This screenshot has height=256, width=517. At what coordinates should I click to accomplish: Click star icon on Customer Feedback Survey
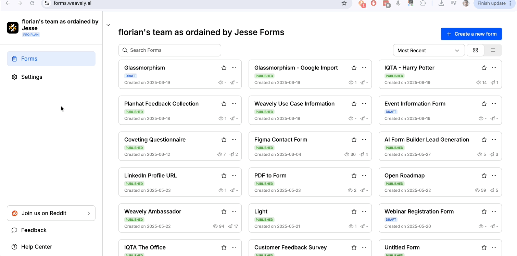[x=354, y=247]
